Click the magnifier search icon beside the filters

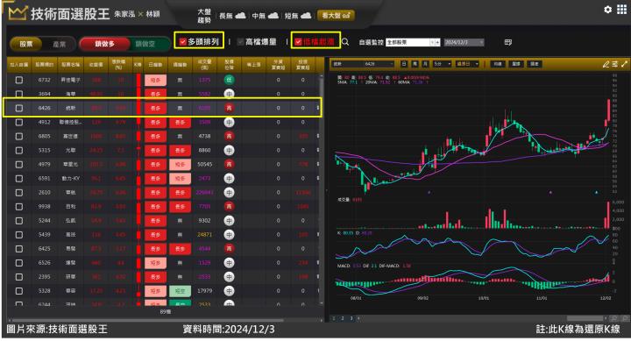click(x=345, y=41)
